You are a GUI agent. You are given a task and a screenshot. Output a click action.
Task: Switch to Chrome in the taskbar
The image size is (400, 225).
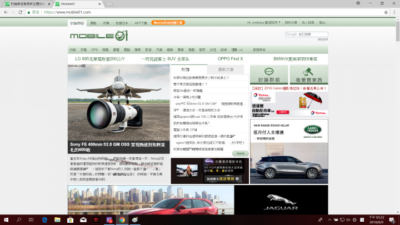(x=122, y=219)
